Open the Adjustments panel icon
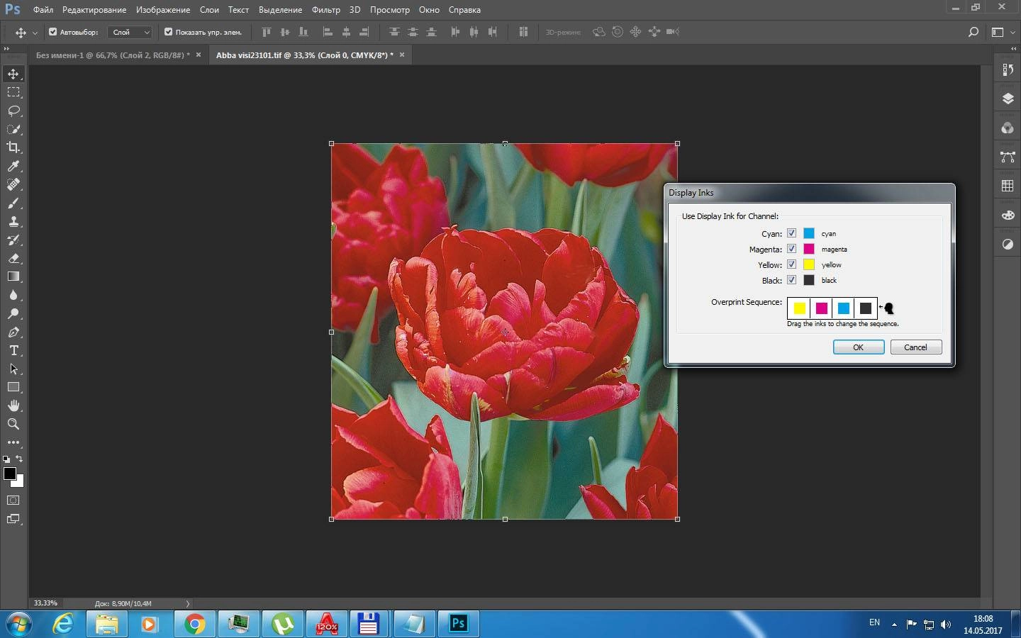Image resolution: width=1021 pixels, height=638 pixels. point(1008,244)
